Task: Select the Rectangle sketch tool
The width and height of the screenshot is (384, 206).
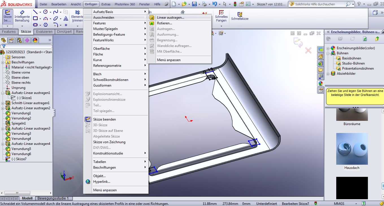Action: 35,18
